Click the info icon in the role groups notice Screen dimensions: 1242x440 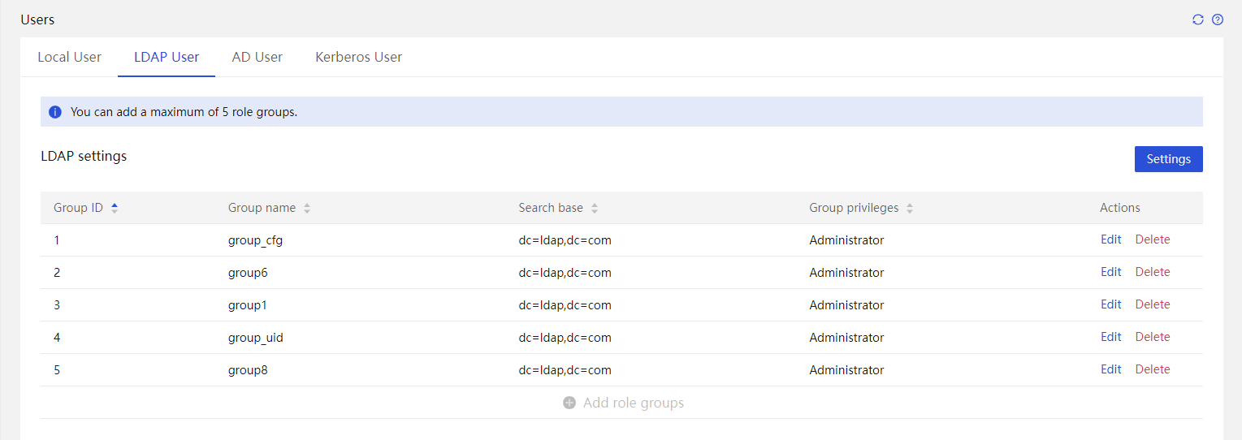55,112
